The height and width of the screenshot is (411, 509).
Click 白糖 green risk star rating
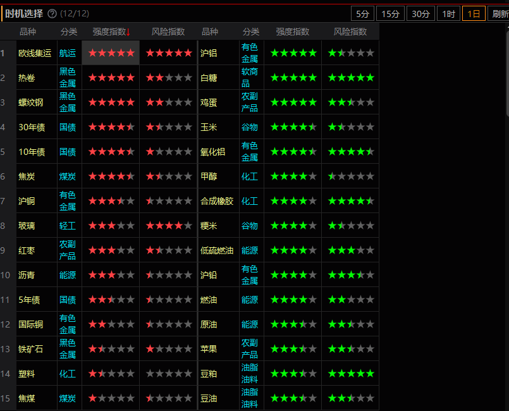click(x=351, y=78)
